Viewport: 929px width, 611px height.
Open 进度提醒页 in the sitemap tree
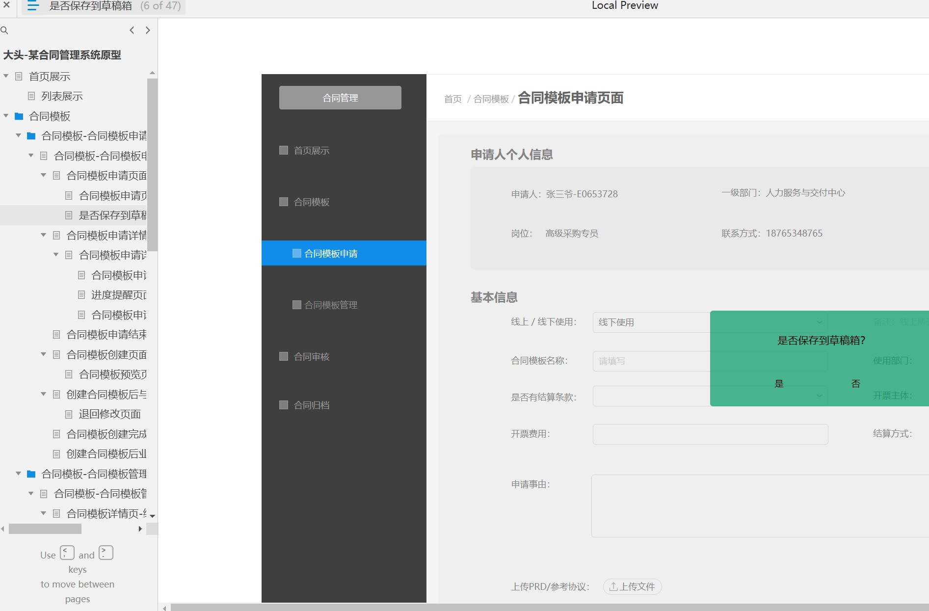tap(119, 295)
